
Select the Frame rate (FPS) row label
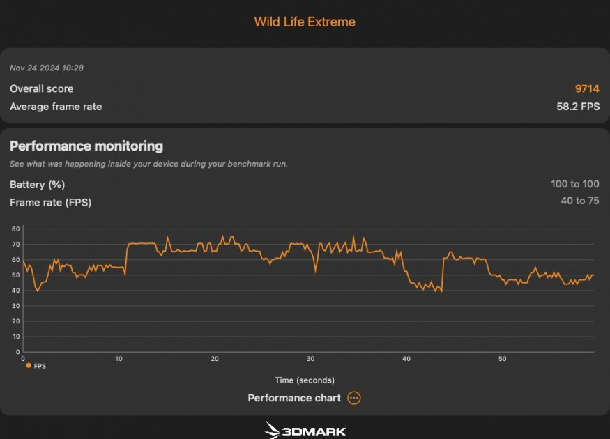tap(50, 202)
